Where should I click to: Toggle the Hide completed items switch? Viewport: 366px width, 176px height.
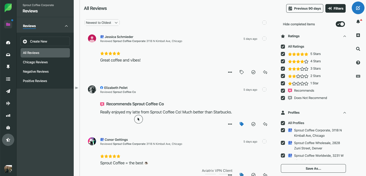(340, 24)
